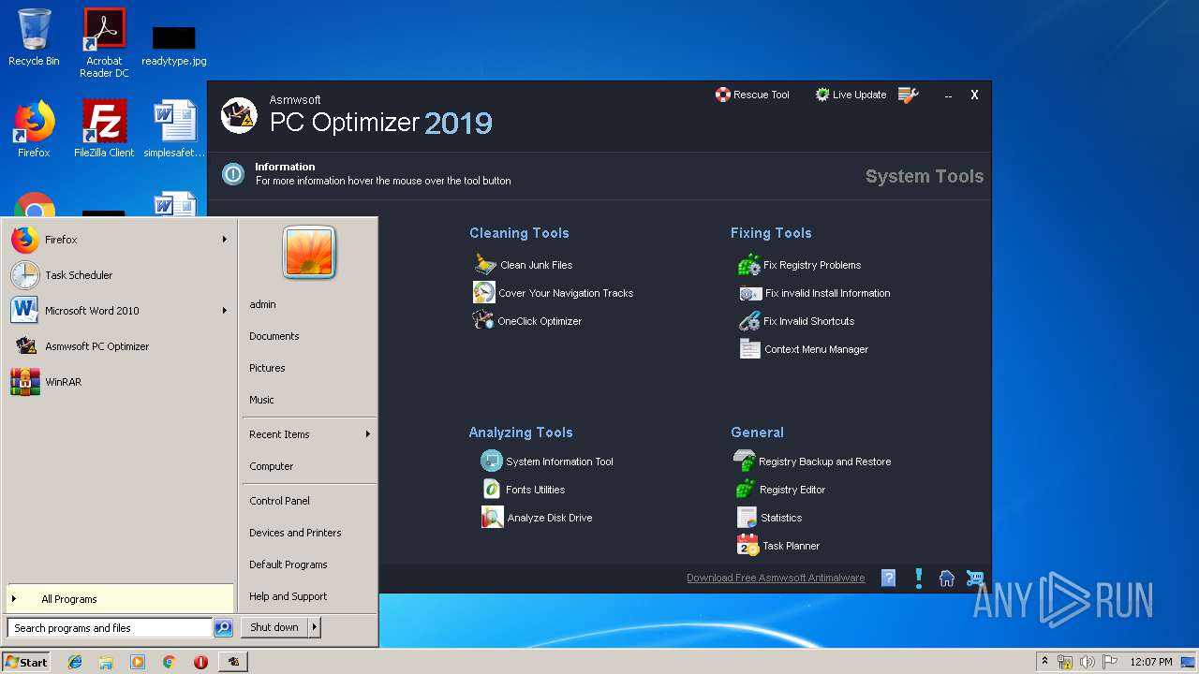Click the user account picture
The image size is (1199, 674).
pyautogui.click(x=309, y=252)
